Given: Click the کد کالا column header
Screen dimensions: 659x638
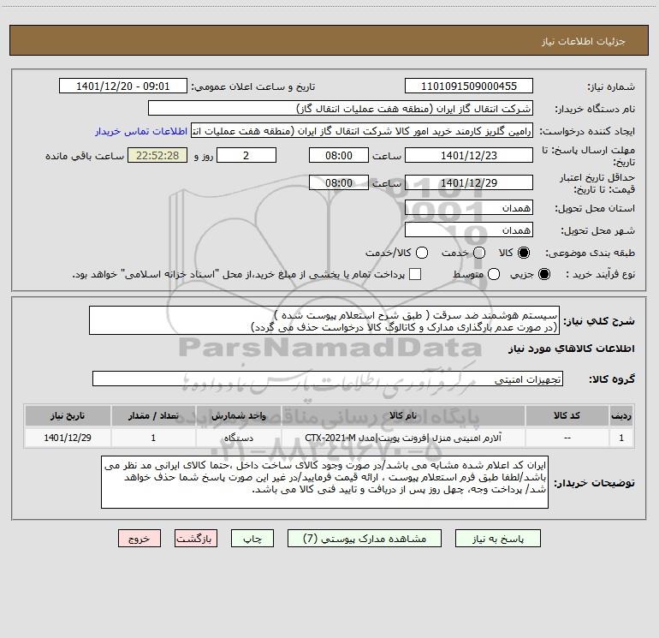Looking at the screenshot, I should (567, 415).
